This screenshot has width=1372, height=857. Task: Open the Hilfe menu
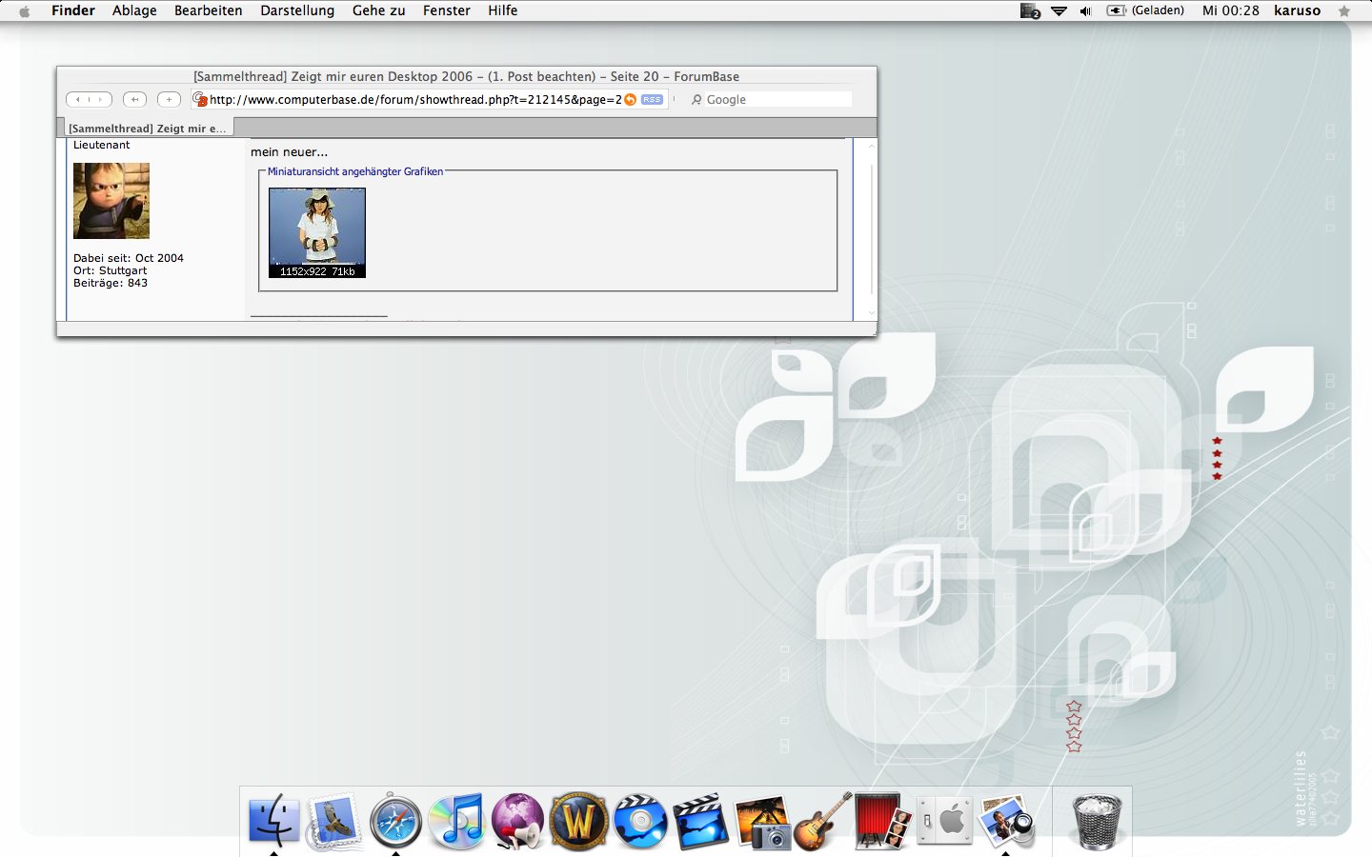pos(503,10)
